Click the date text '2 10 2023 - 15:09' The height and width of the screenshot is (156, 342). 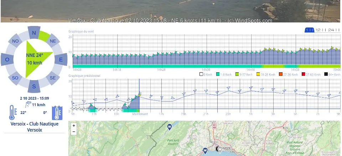pos(35,98)
